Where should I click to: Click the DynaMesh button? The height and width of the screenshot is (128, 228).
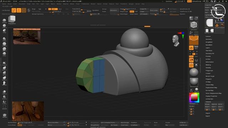(x=95, y=10)
